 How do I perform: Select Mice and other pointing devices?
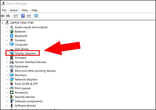[x=35, y=71]
